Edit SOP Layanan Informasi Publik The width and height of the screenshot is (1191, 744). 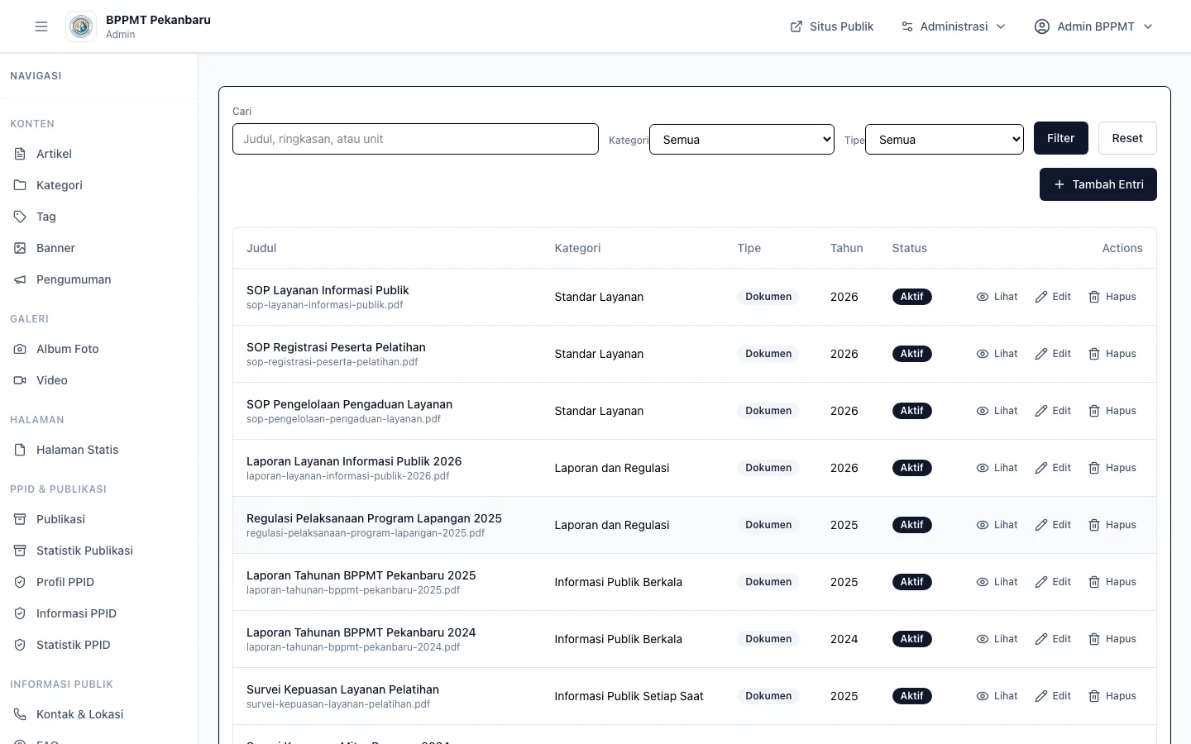[x=1053, y=297]
